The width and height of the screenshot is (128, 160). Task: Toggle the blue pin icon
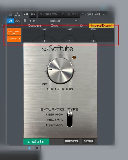[29, 148]
